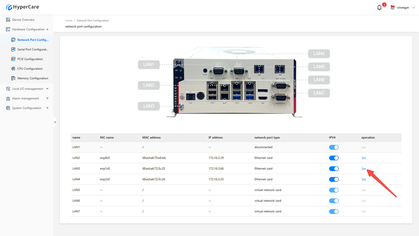The height and width of the screenshot is (236, 419).
Task: Disable IPV4 for LAN3 row
Action: [x=334, y=169]
